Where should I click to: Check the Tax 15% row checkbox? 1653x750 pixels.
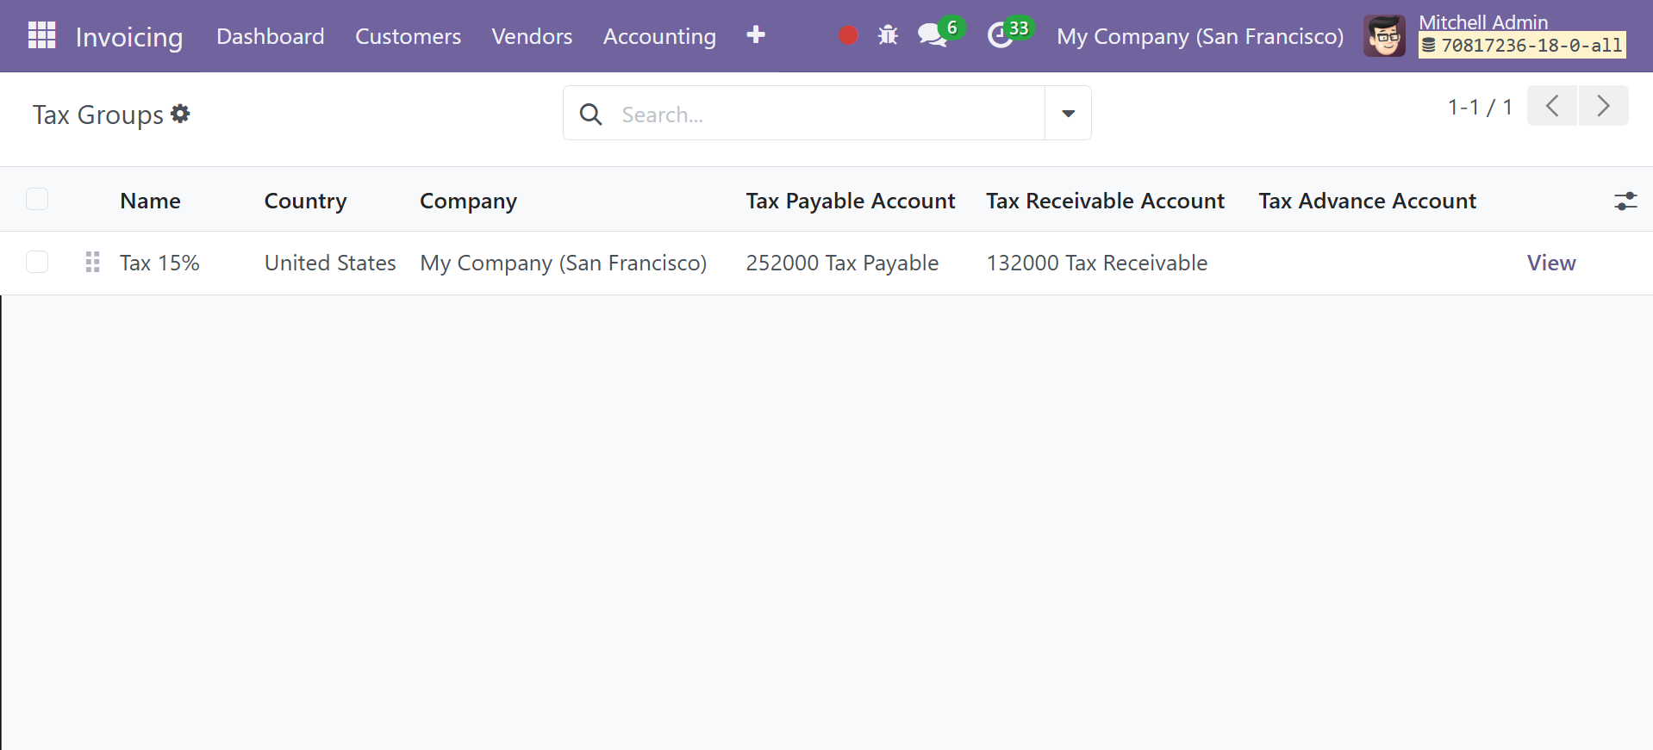pos(37,261)
